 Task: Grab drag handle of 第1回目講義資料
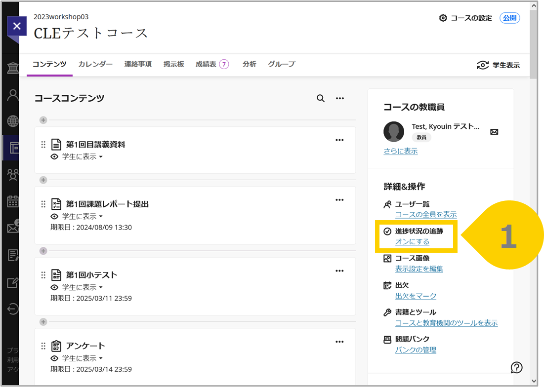coord(43,145)
